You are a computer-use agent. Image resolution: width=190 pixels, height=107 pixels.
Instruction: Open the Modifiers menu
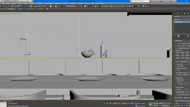(x=32, y=4)
